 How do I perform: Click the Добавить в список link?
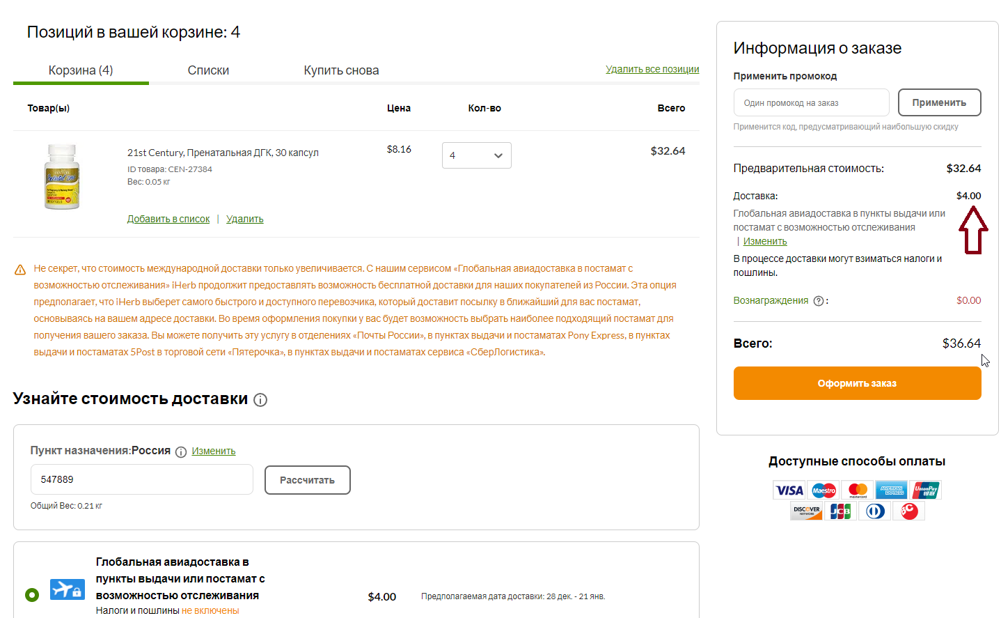click(168, 219)
